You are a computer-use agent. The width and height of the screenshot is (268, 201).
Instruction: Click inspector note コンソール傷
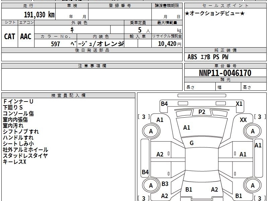(18, 114)
